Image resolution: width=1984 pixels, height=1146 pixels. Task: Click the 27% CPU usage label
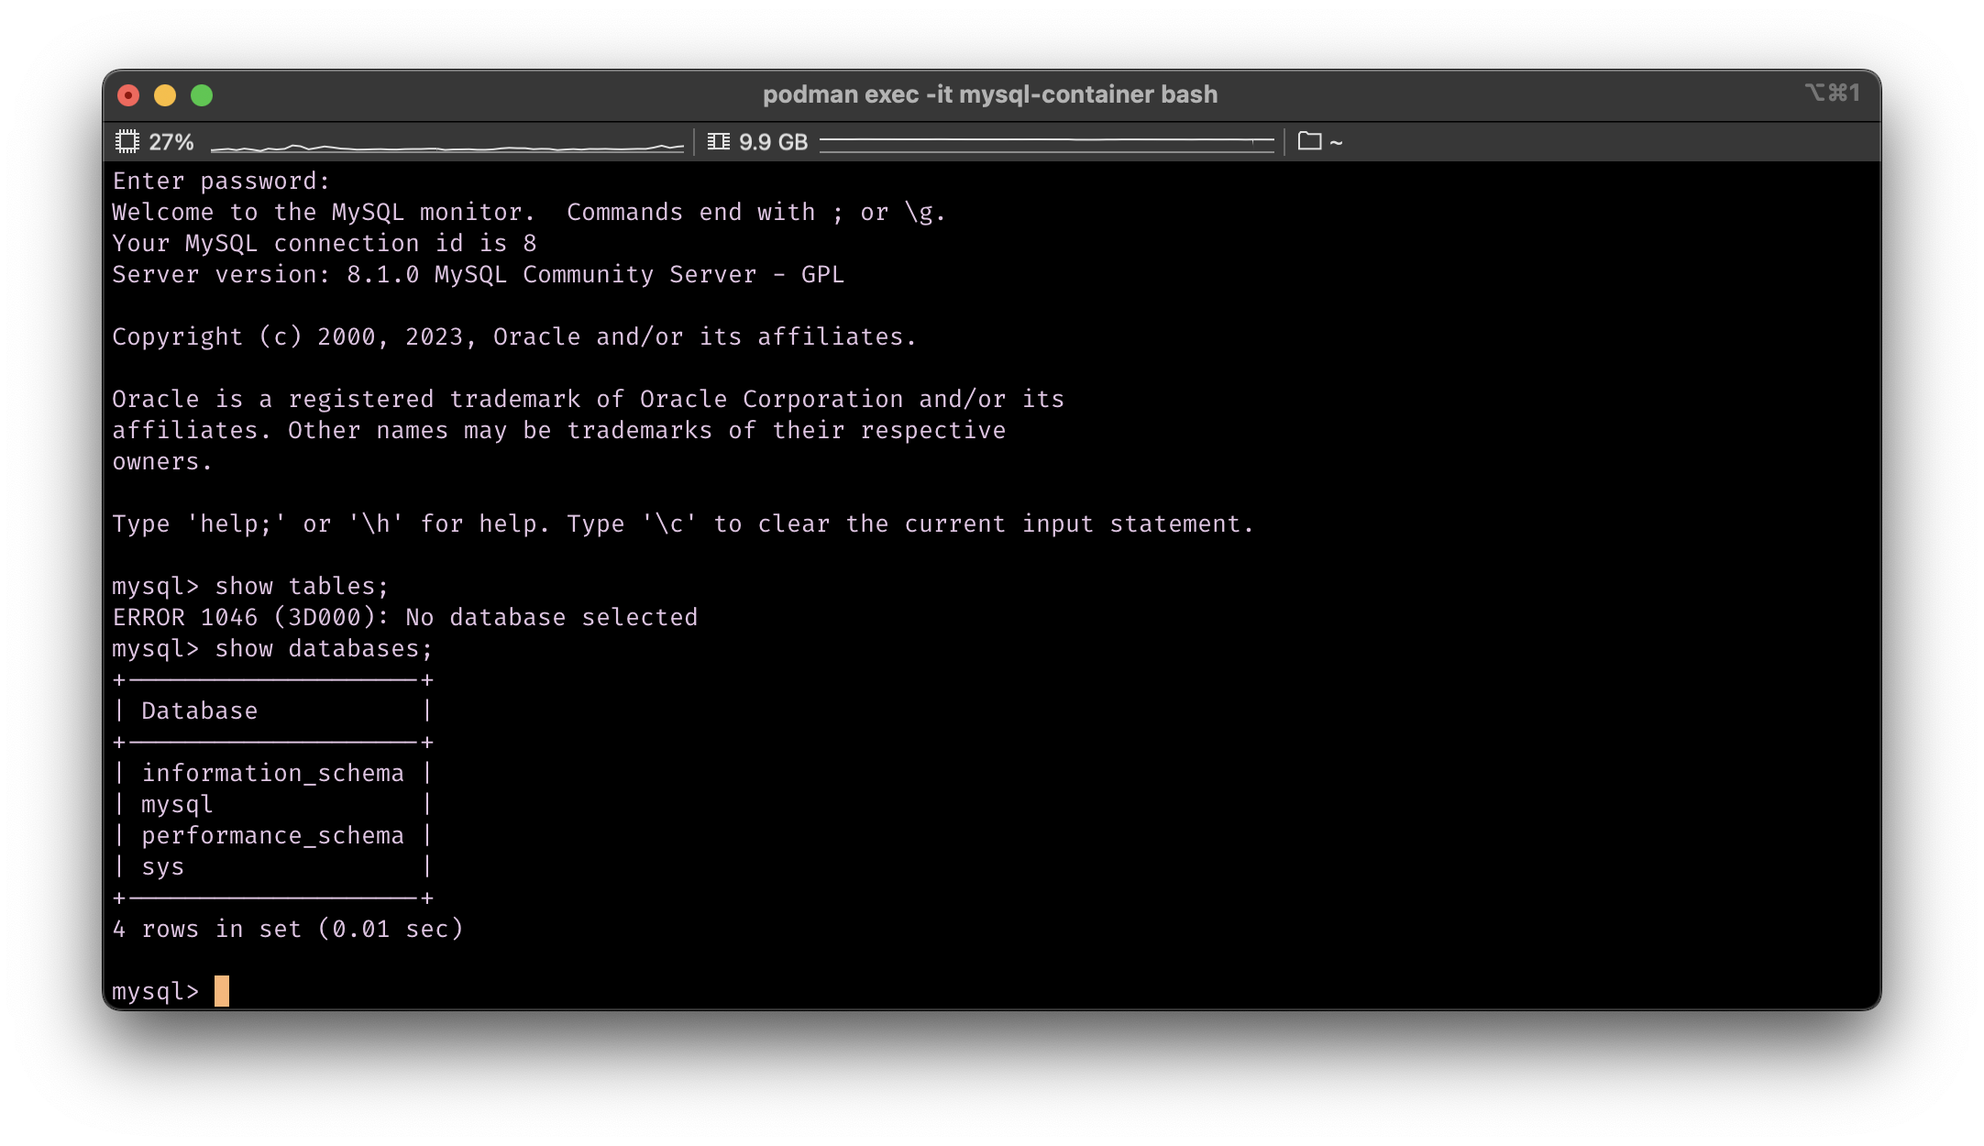click(x=171, y=142)
